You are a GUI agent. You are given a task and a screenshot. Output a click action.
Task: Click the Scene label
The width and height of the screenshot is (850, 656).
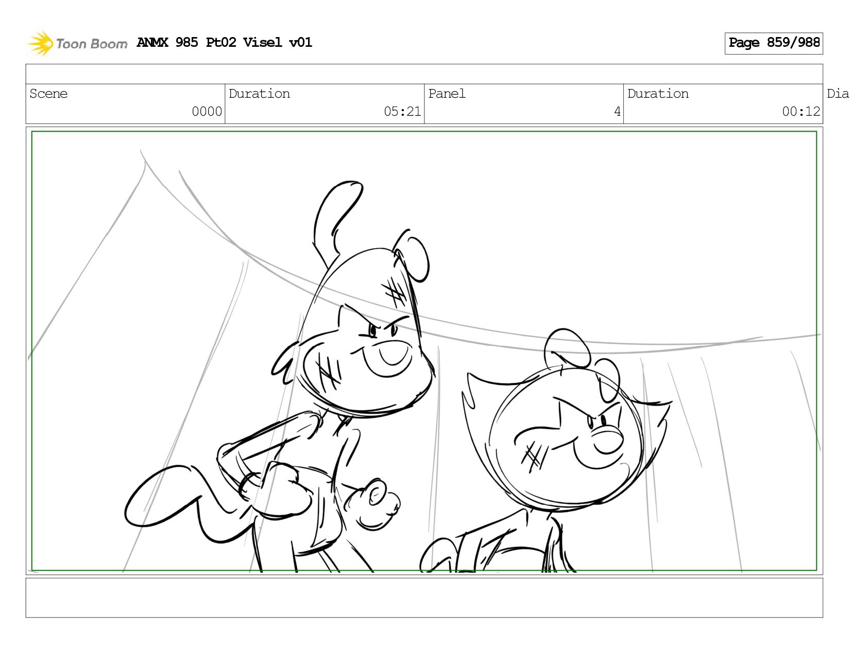tap(48, 94)
